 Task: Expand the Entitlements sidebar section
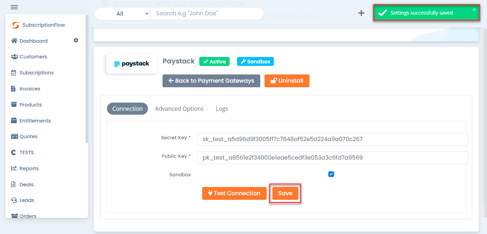point(35,120)
